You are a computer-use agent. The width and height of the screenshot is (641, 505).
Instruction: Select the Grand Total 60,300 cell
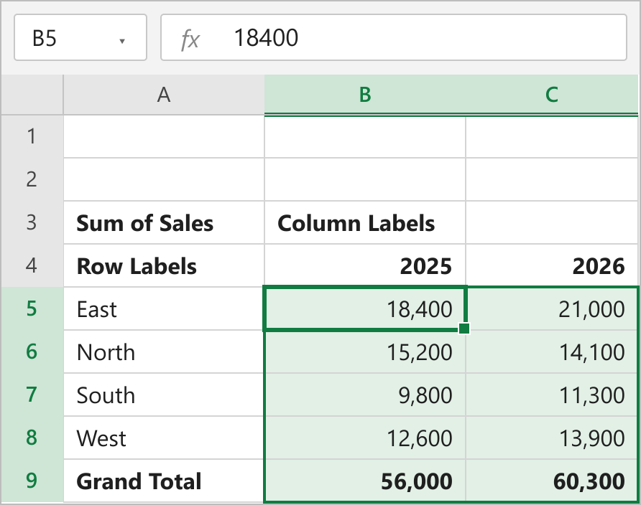click(x=552, y=481)
